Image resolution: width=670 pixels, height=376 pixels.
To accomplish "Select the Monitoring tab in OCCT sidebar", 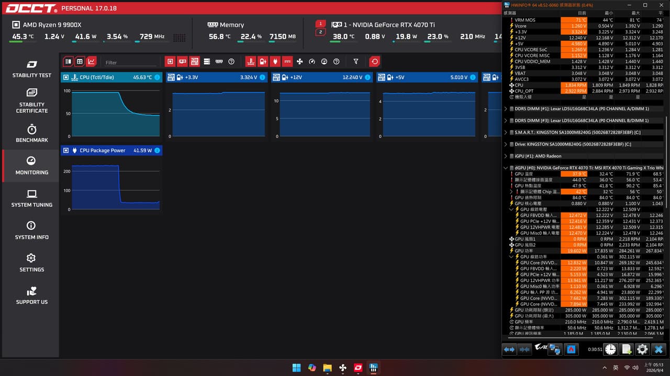I will point(31,166).
